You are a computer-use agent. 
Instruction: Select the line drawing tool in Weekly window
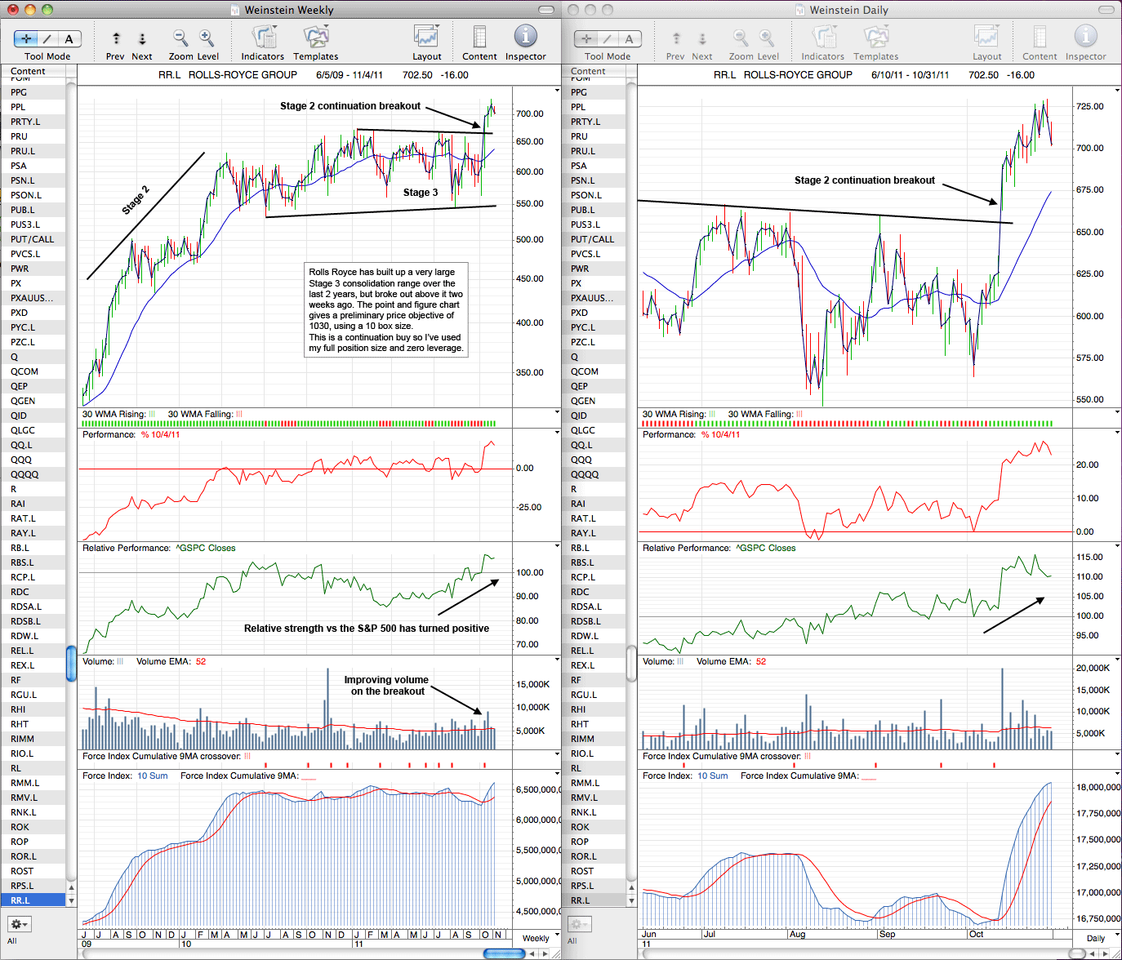48,38
